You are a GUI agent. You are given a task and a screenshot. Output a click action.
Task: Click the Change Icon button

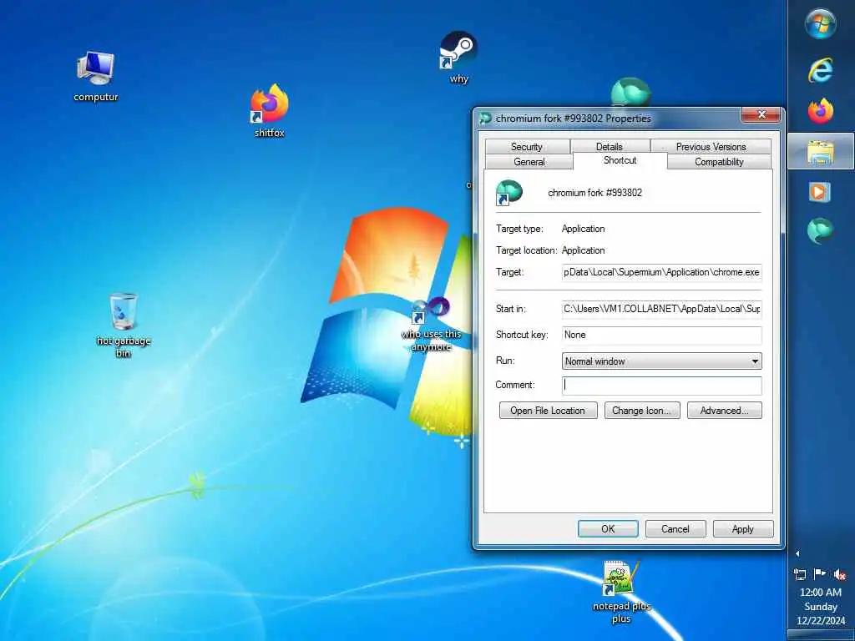(642, 411)
